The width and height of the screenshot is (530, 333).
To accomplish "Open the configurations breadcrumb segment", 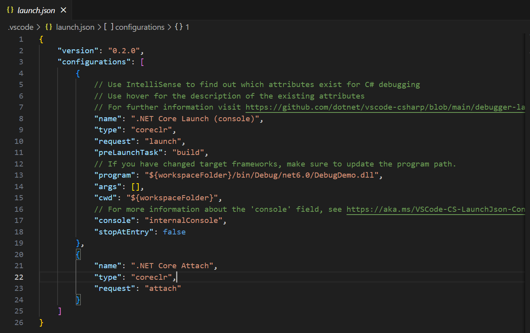I will pos(140,27).
